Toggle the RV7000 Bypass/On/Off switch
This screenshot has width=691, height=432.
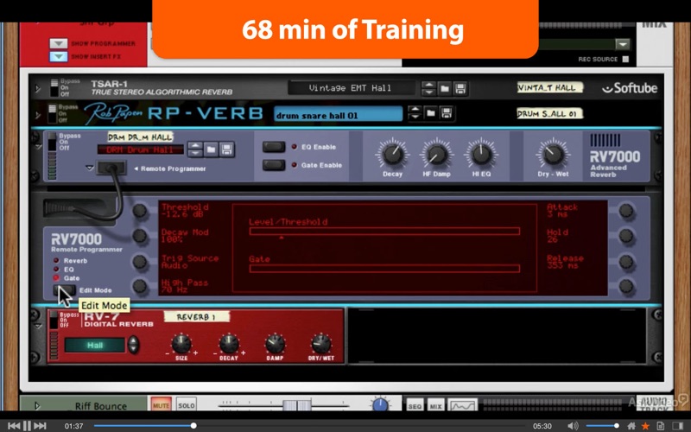pyautogui.click(x=52, y=142)
